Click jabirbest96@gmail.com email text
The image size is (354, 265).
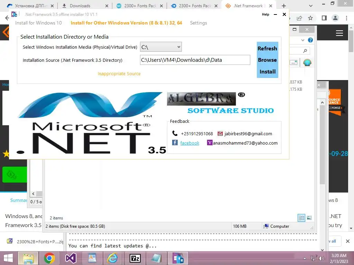(248, 134)
